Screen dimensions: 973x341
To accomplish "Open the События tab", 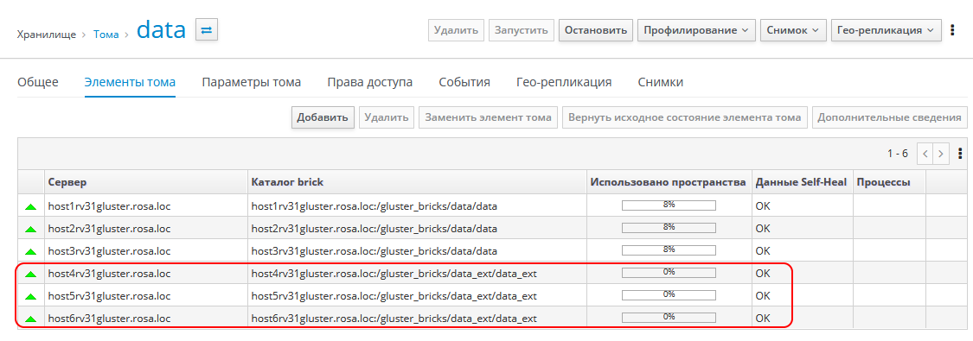I will click(x=464, y=82).
